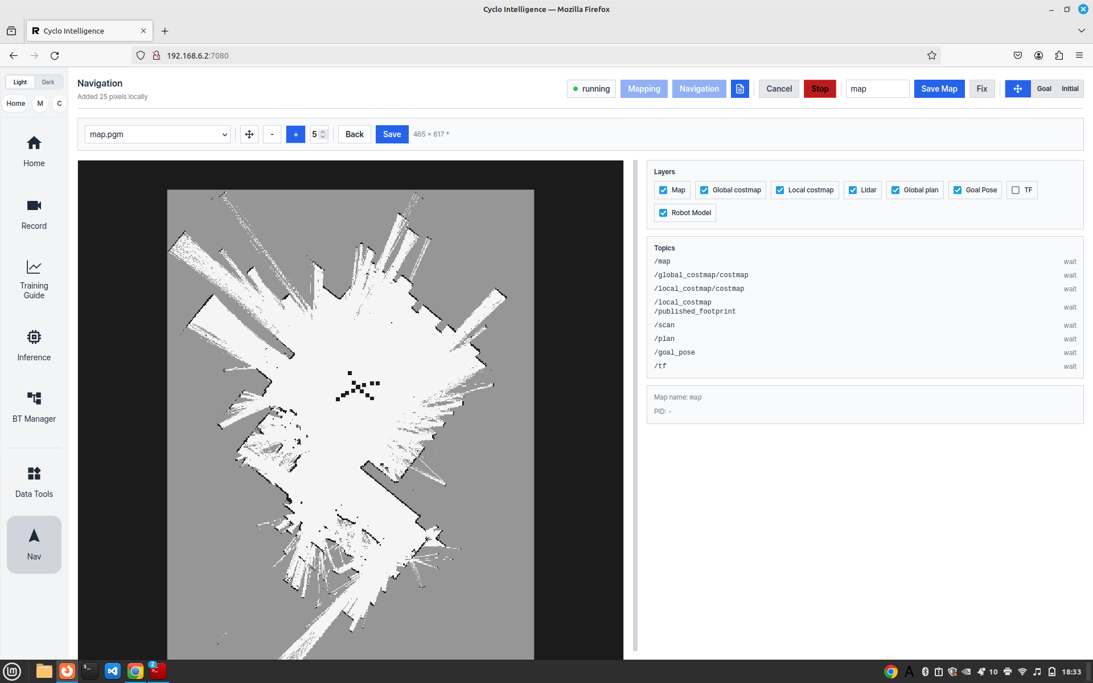The height and width of the screenshot is (683, 1093).
Task: Toggle the Global costmap layer
Action: pos(730,190)
